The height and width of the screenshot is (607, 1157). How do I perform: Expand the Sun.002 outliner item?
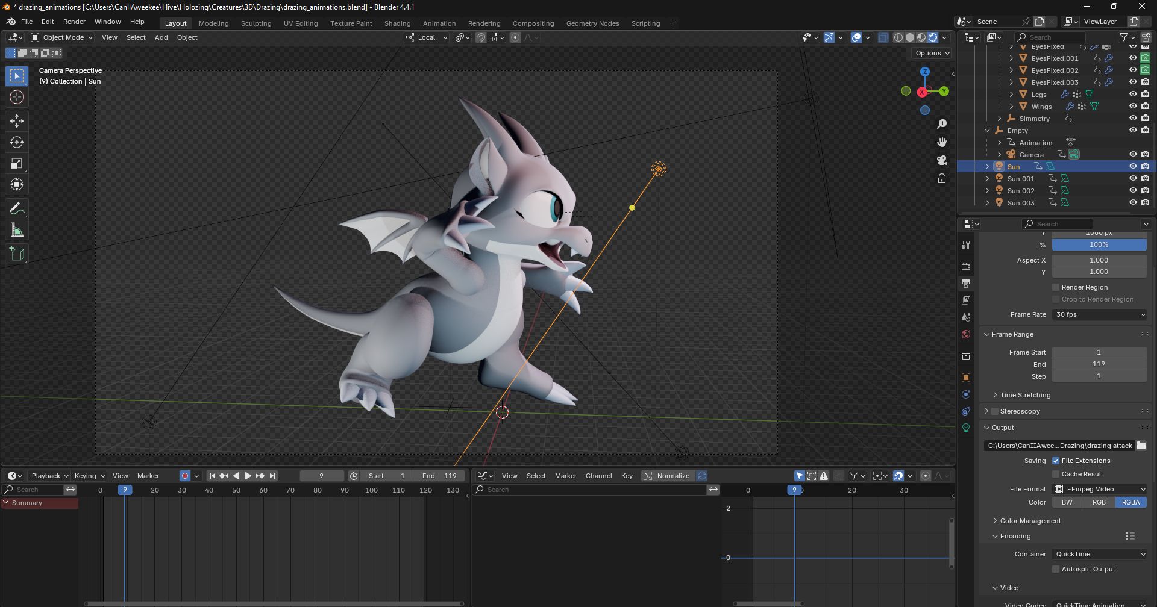(x=987, y=191)
